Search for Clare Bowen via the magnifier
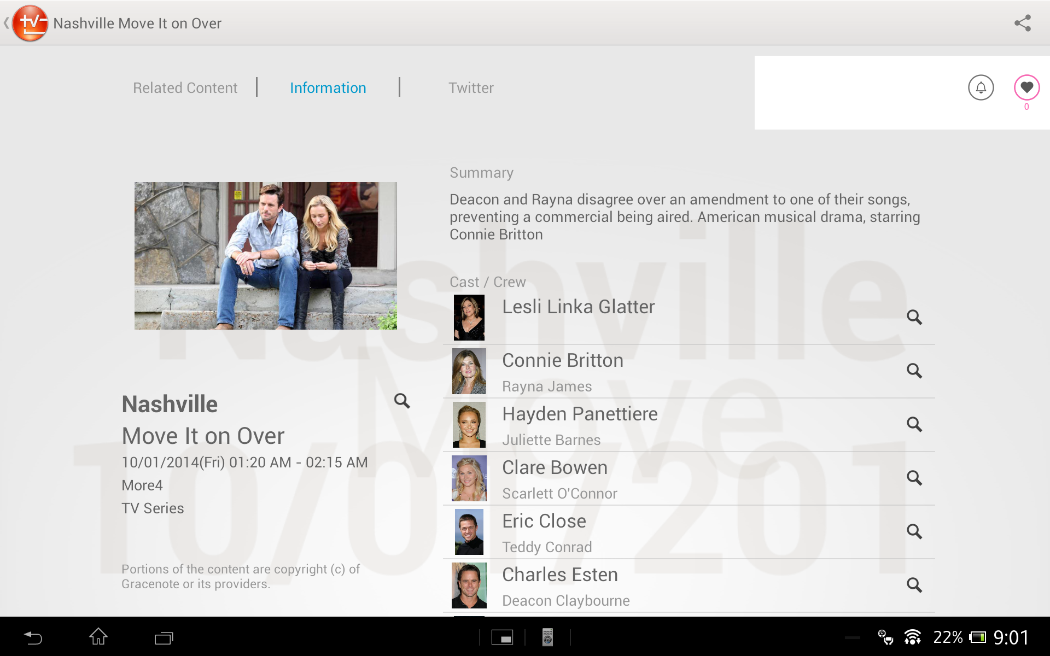This screenshot has width=1050, height=656. click(914, 478)
